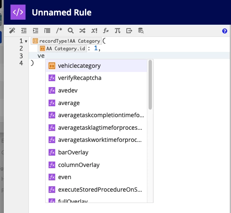
Task: Click the export arrow toolbar icon
Action: click(129, 31)
